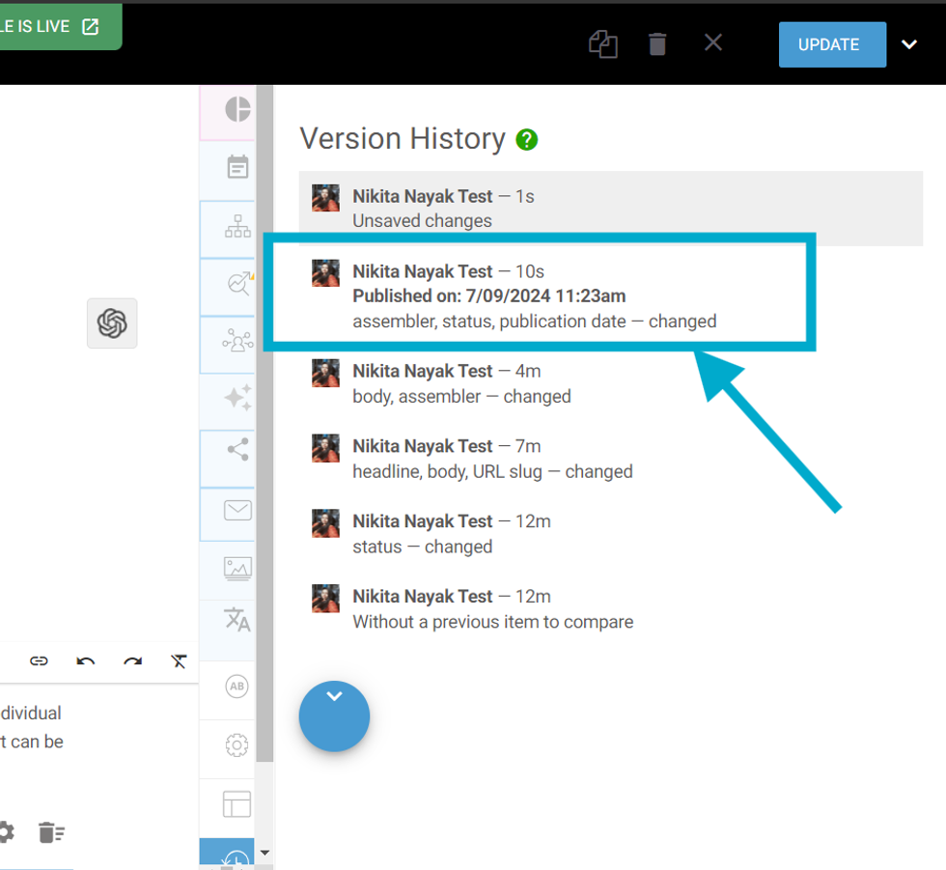Open the email envelope sidebar icon

click(x=237, y=511)
